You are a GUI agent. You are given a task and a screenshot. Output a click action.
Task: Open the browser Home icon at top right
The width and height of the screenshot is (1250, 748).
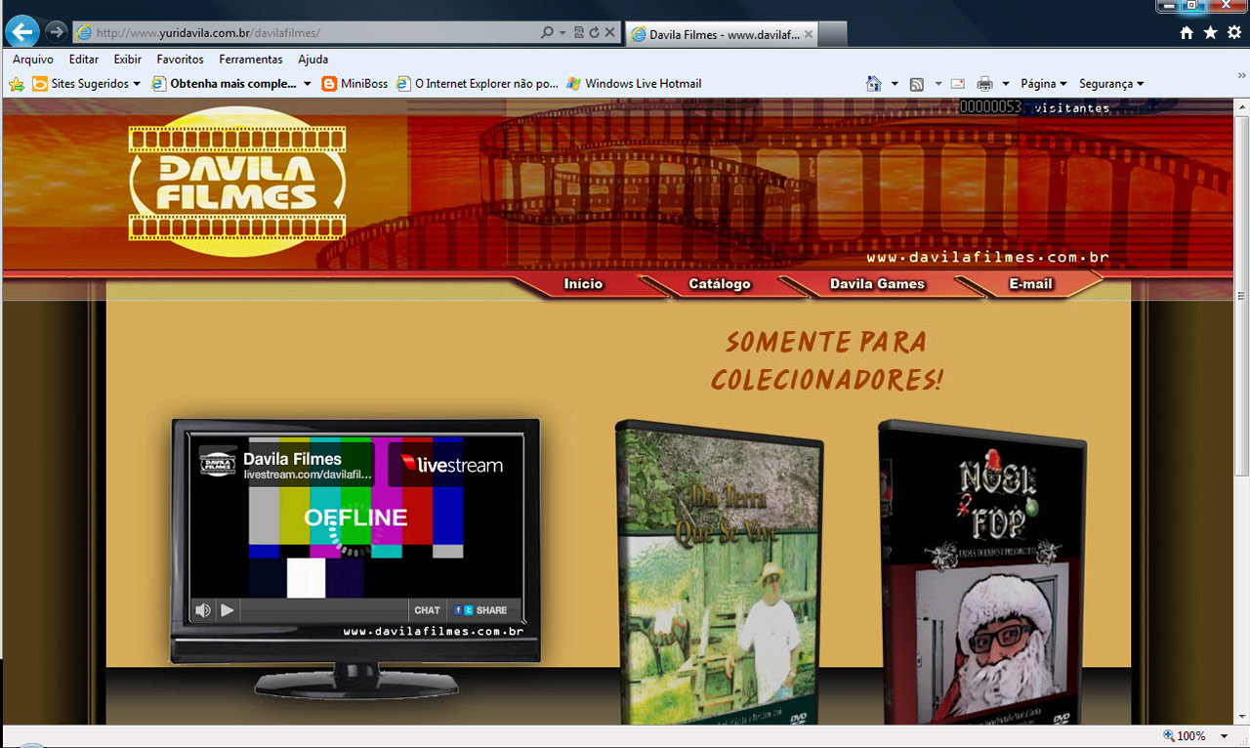[x=1187, y=33]
